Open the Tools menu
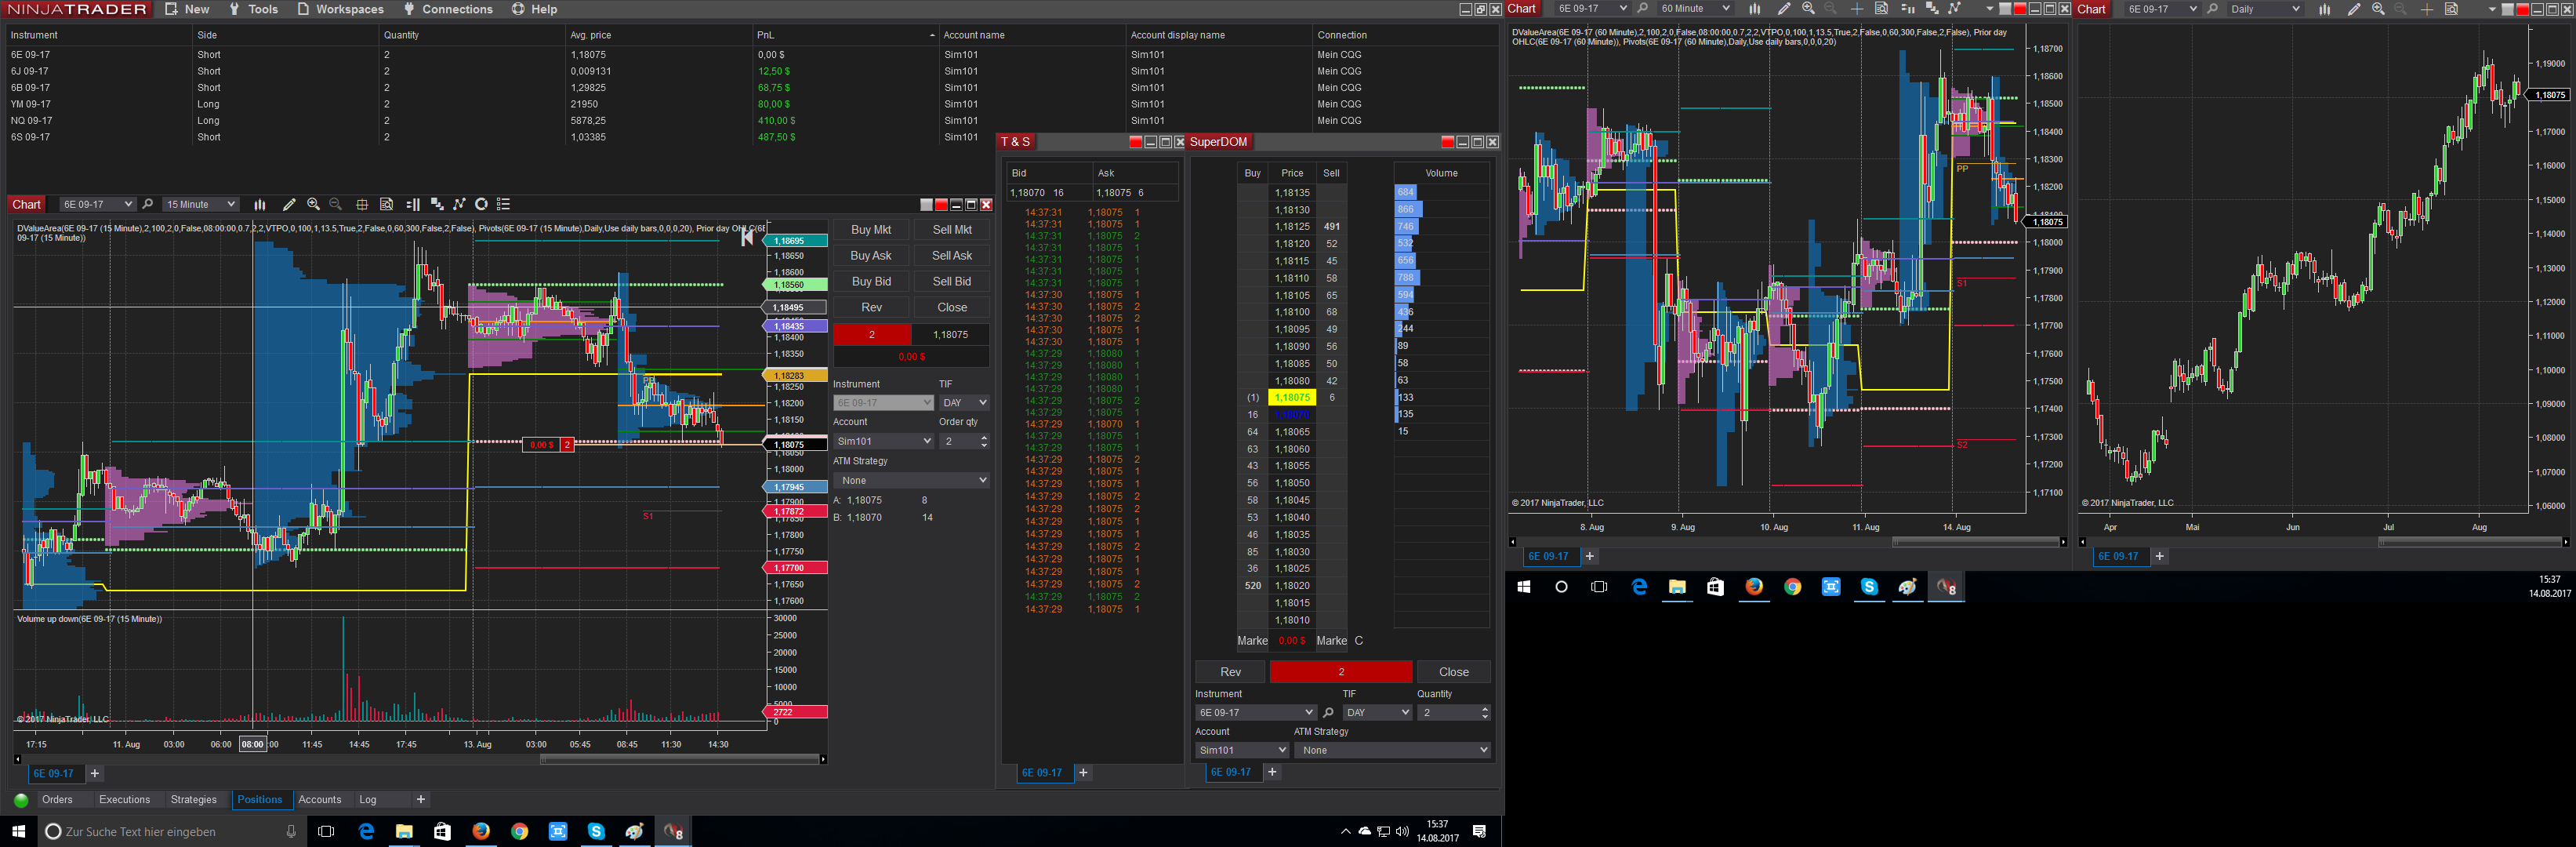The height and width of the screenshot is (847, 2576). [x=253, y=9]
